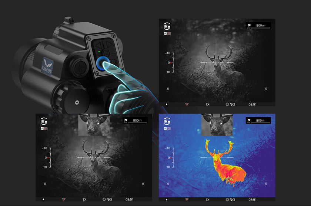Click IR battery indicator in bottom-left view

tap(44, 129)
